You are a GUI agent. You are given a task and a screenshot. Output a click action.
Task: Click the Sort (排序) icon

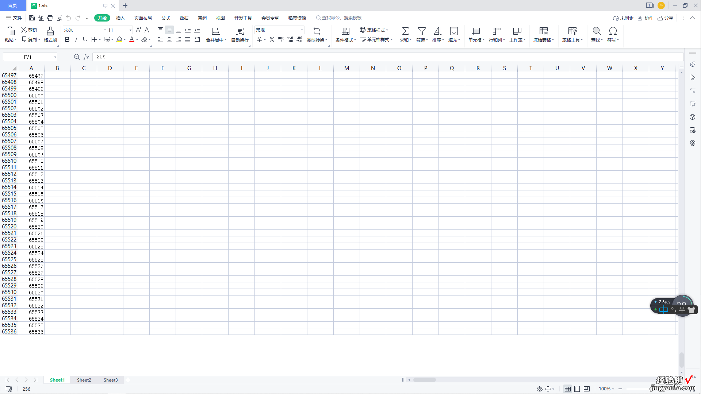[438, 31]
